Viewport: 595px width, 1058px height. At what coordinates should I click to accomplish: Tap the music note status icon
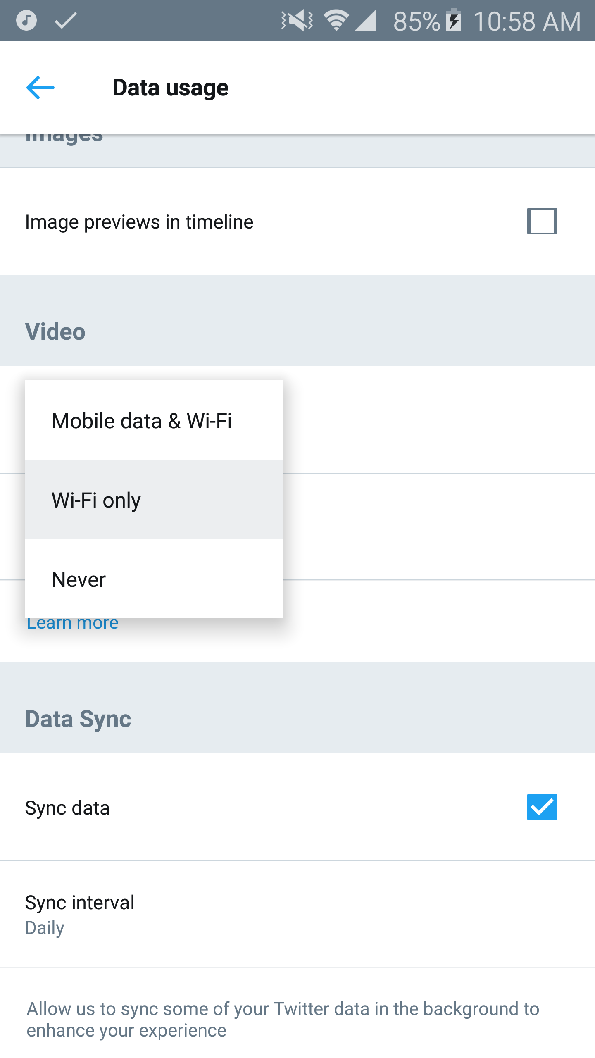26,20
